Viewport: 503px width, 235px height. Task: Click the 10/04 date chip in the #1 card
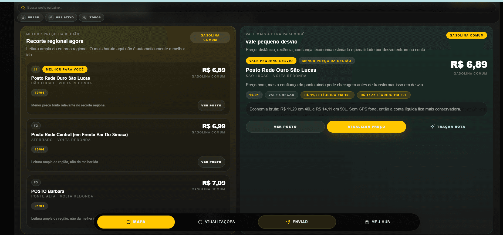[39, 93]
